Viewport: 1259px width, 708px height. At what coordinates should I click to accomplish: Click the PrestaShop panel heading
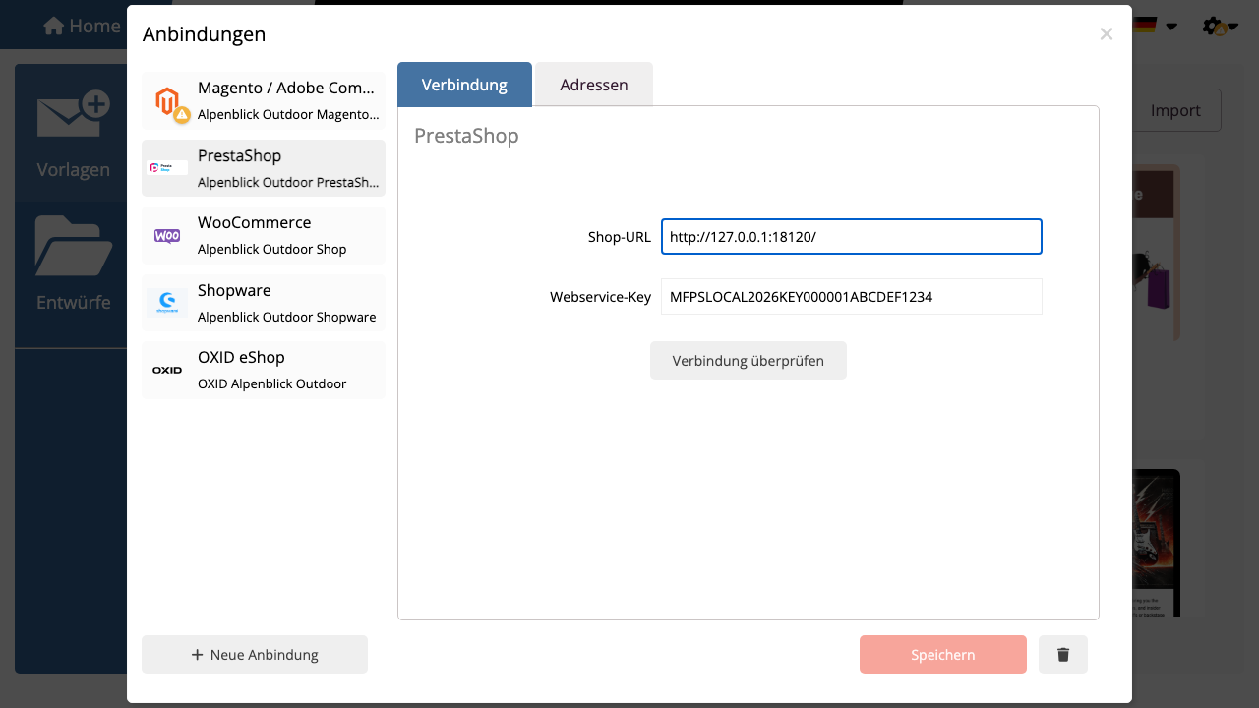[466, 136]
